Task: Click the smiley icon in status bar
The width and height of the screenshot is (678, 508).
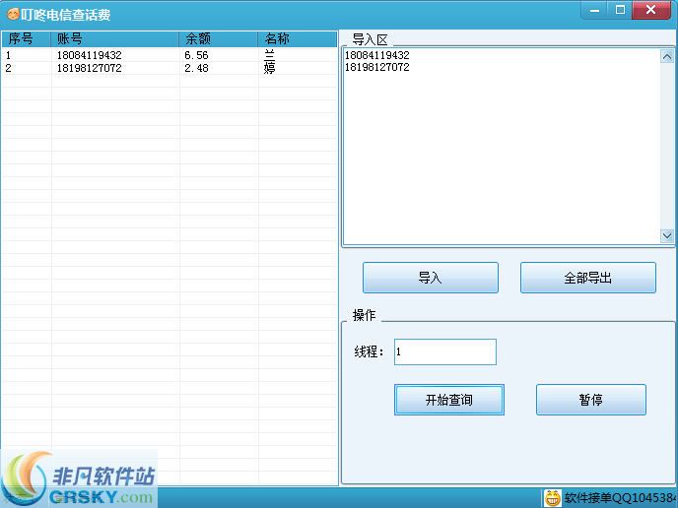Action: (553, 497)
